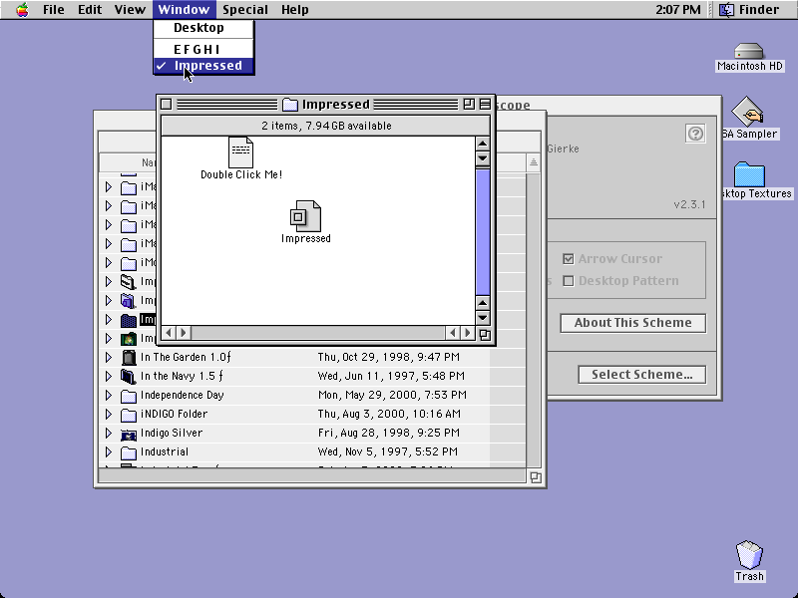
Task: Open the Finder application menu
Action: pyautogui.click(x=749, y=9)
